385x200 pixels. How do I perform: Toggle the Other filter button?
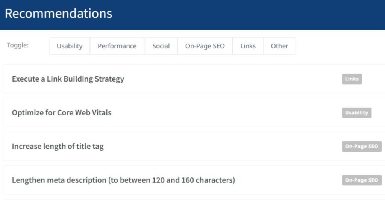279,46
